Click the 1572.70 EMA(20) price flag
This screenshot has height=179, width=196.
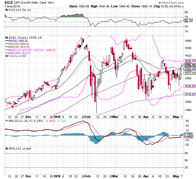tap(189, 73)
